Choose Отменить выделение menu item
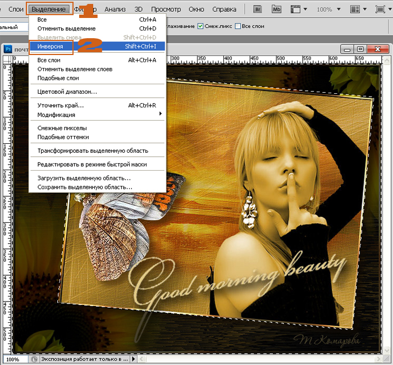The width and height of the screenshot is (393, 365). pyautogui.click(x=97, y=29)
